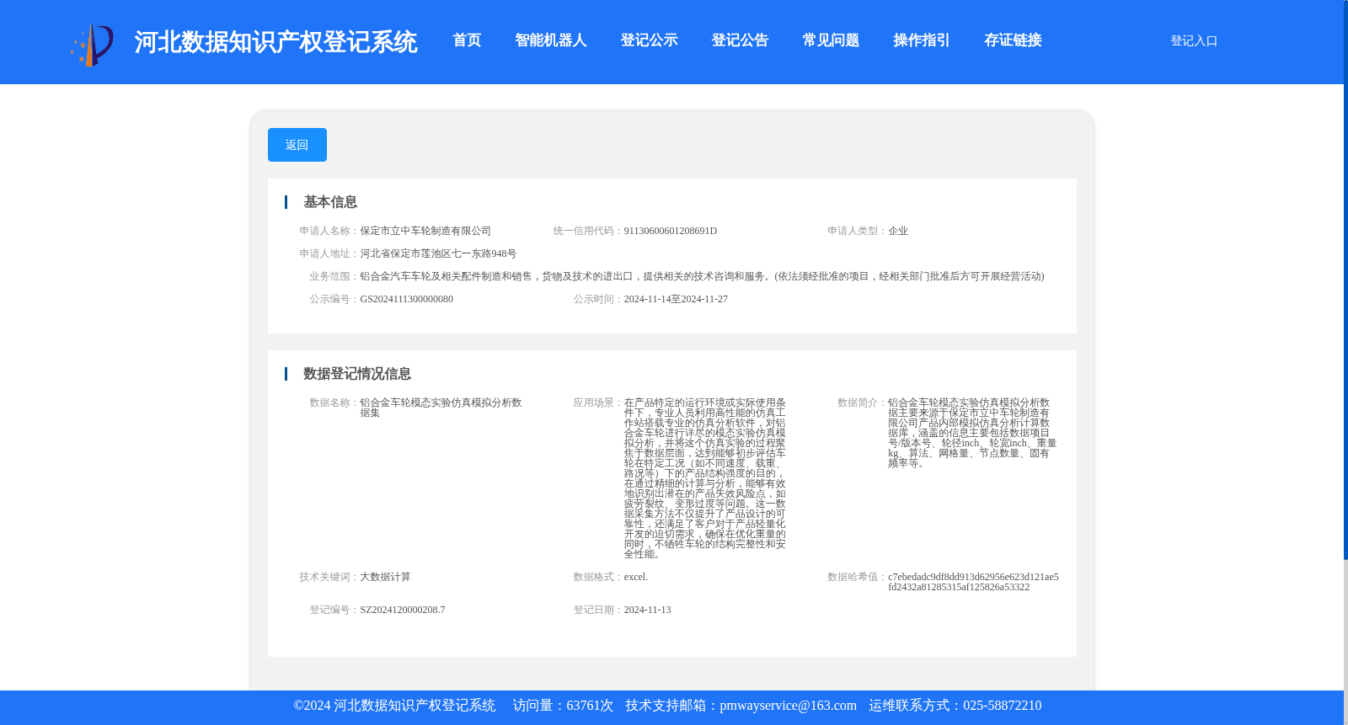Select the 业务范围 description text
Screen dimensions: 1348x725
pos(702,276)
